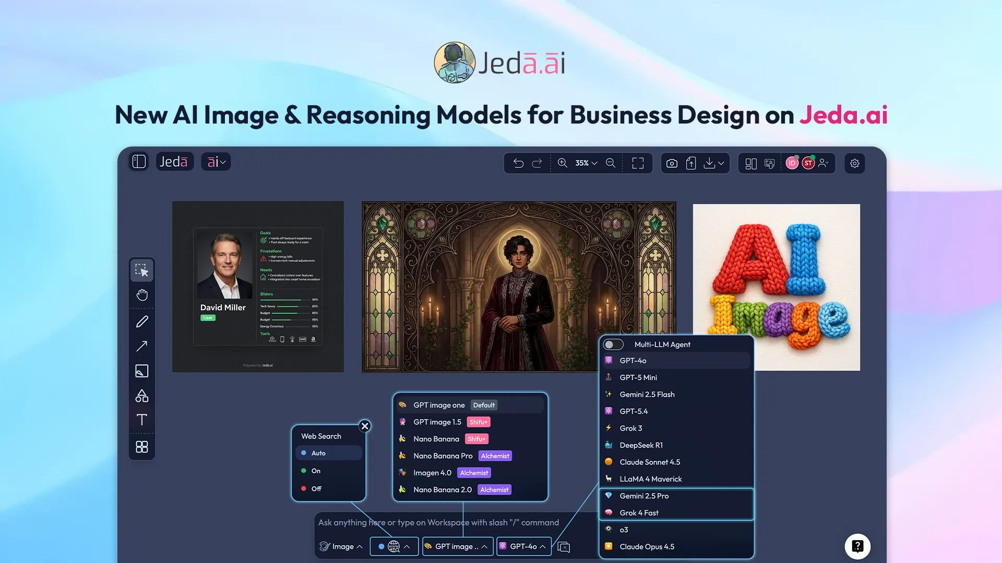Select the selection tool in the left toolbar
The image size is (1002, 563).
(x=141, y=270)
